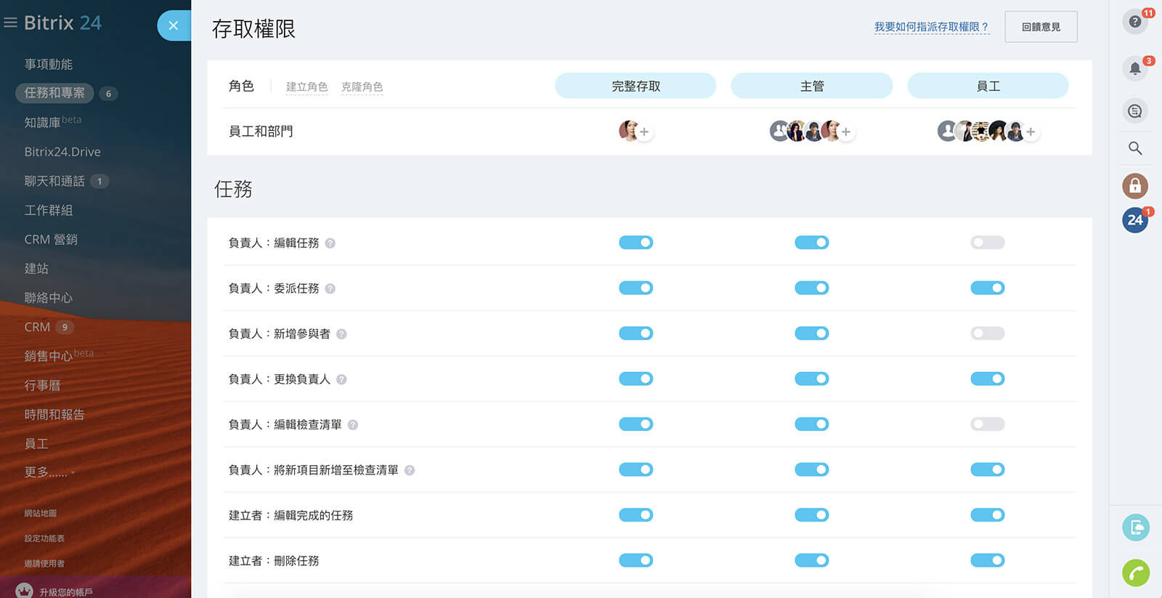This screenshot has height=598, width=1162.
Task: Open 員工 in the sidebar
Action: (x=36, y=443)
